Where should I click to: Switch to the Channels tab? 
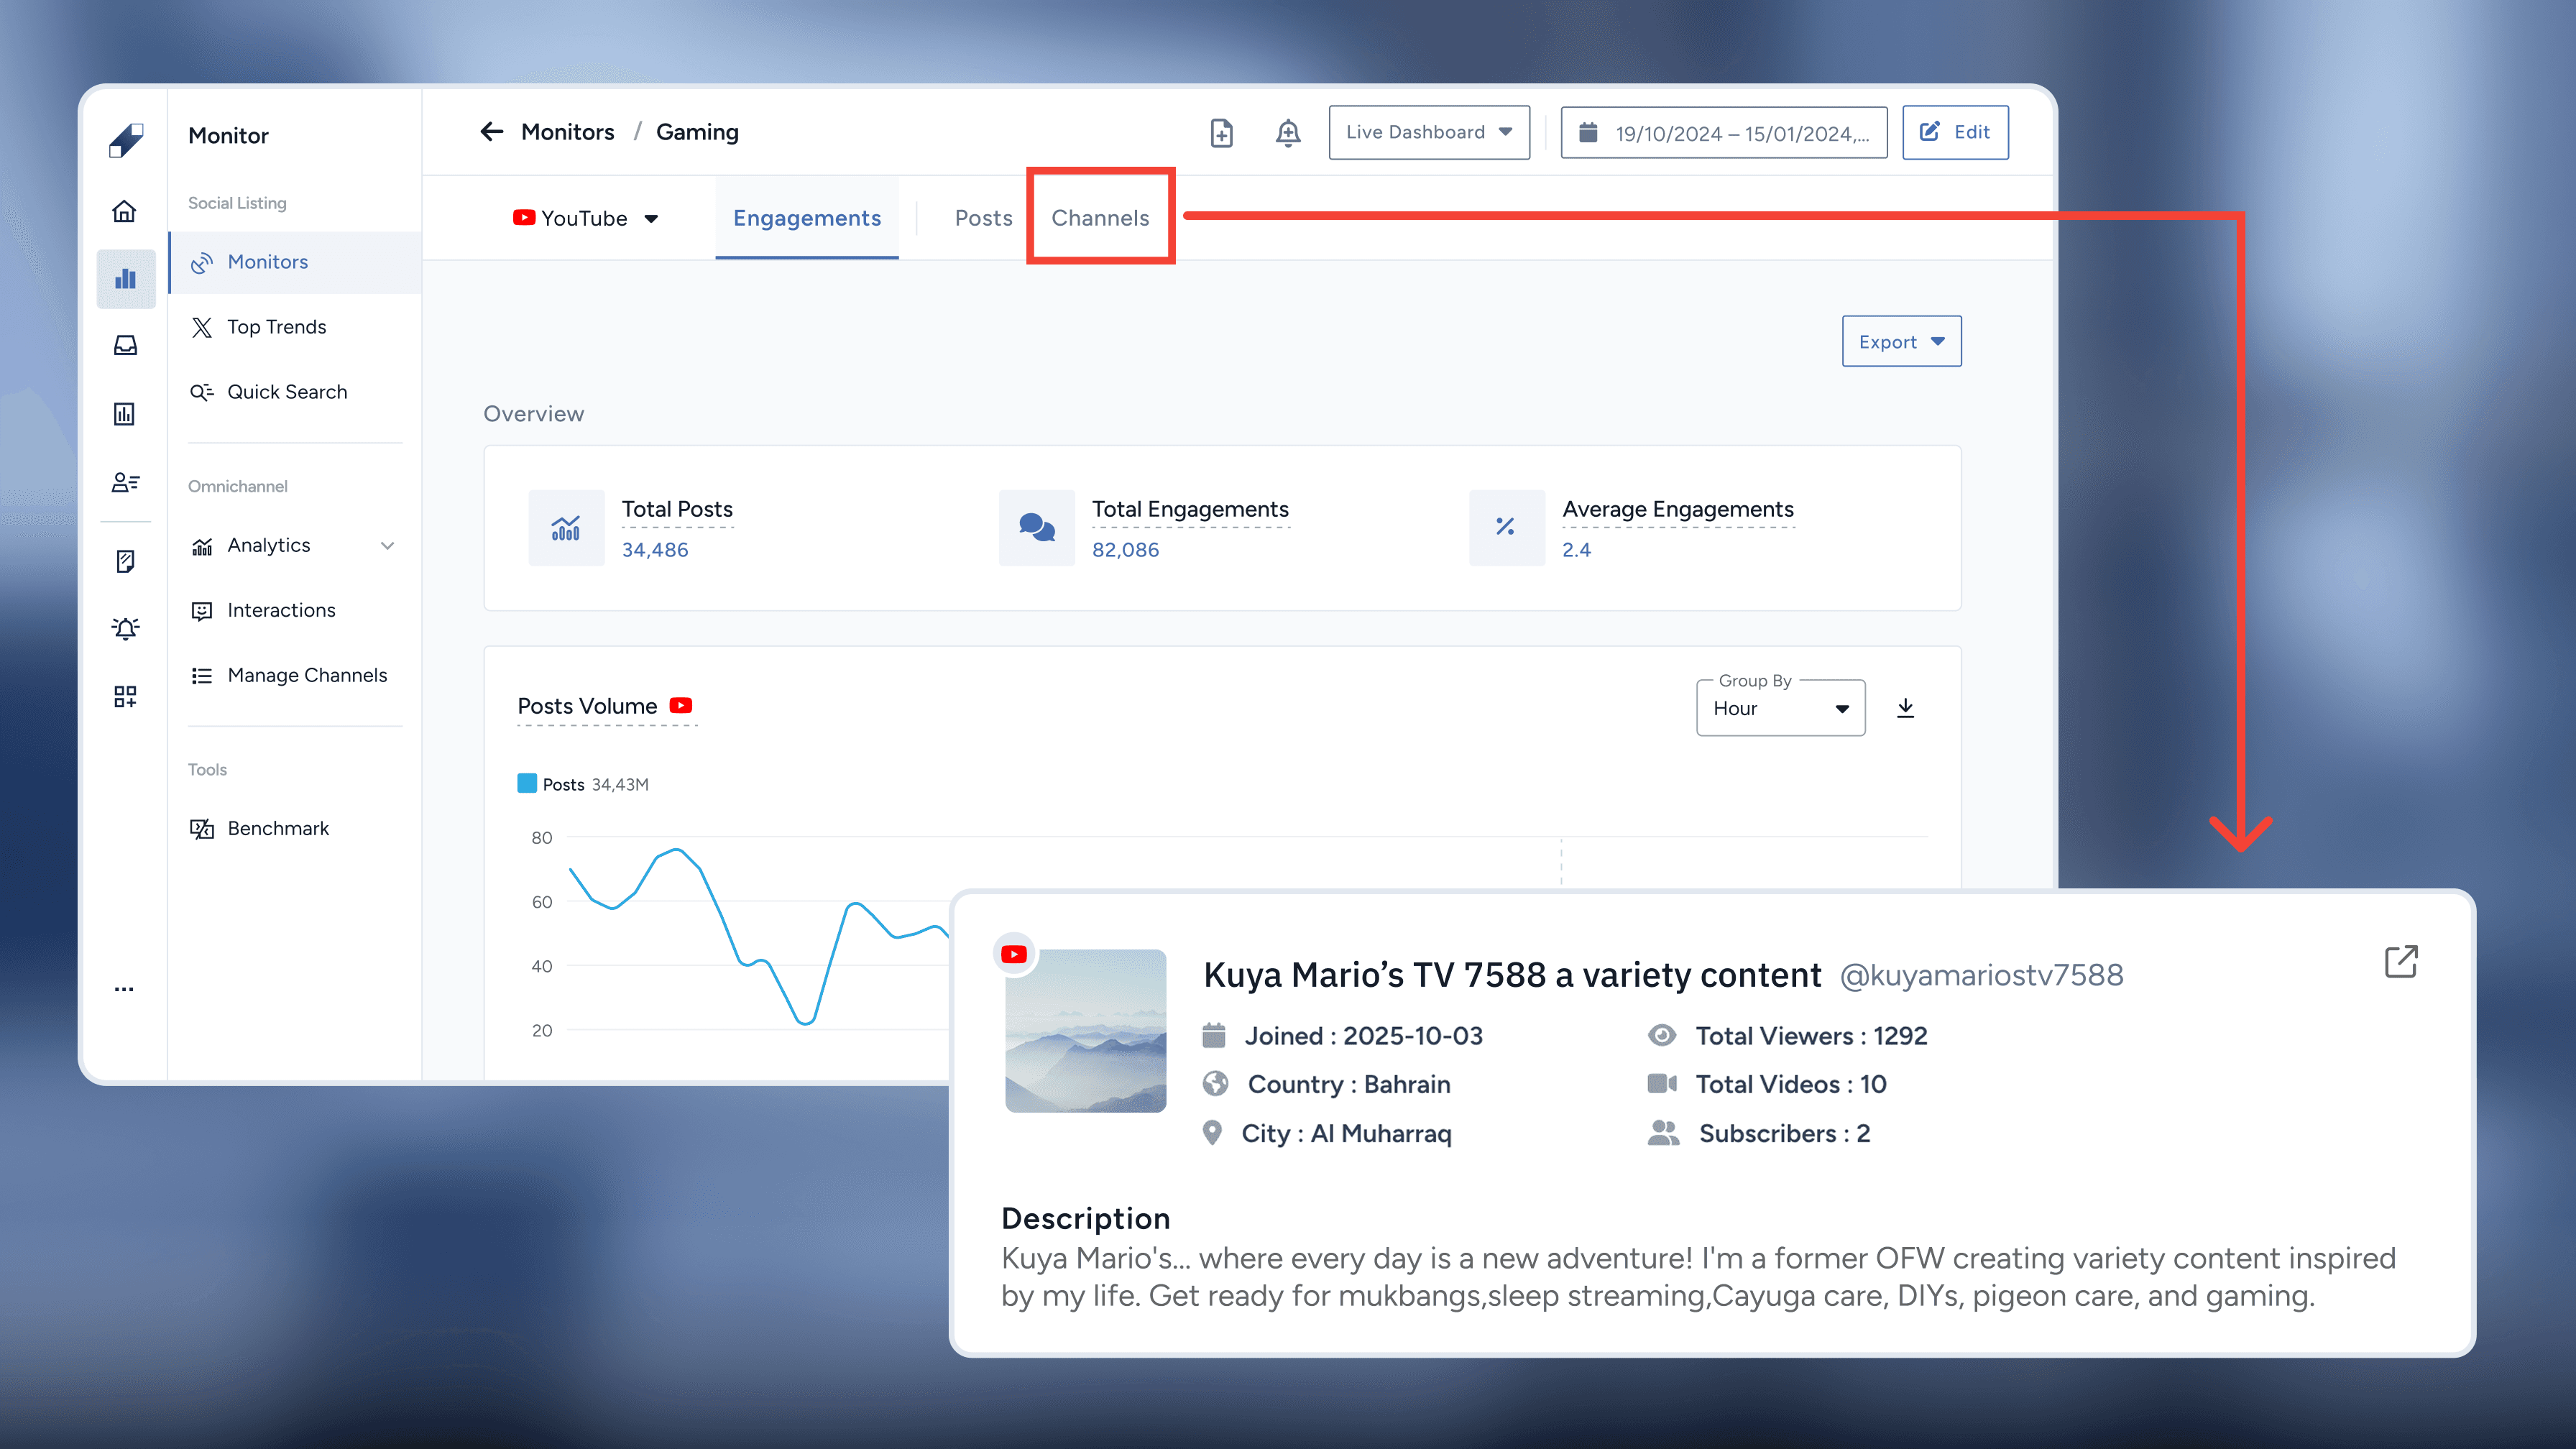(1100, 218)
